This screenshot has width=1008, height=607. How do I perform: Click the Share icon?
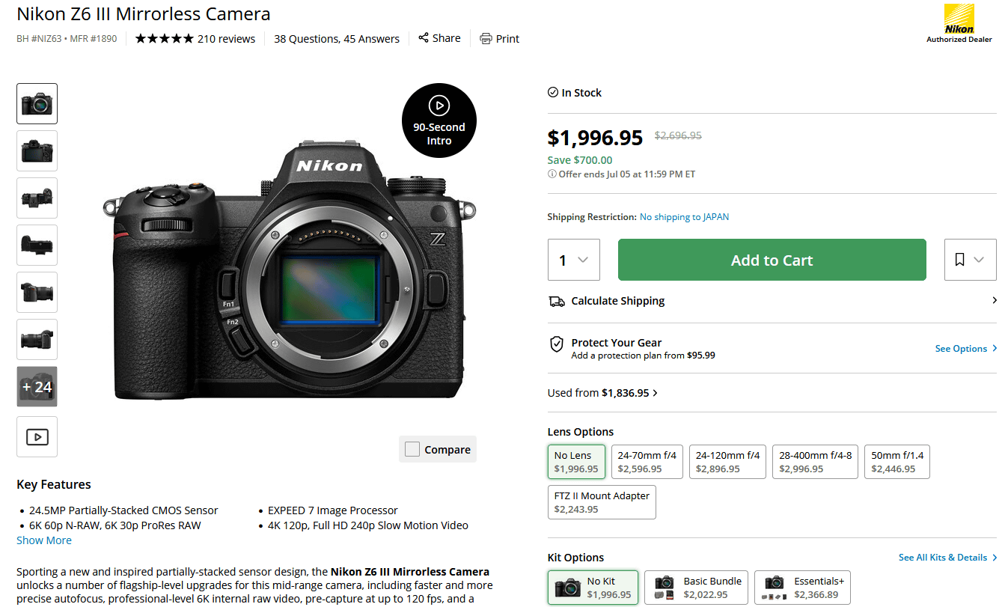pyautogui.click(x=424, y=38)
